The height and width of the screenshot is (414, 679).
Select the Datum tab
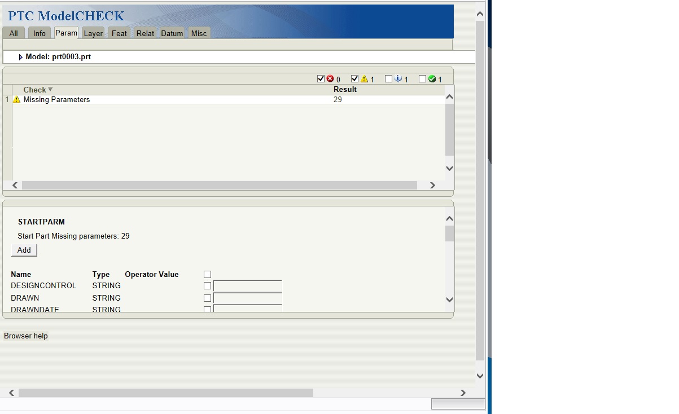tap(172, 33)
